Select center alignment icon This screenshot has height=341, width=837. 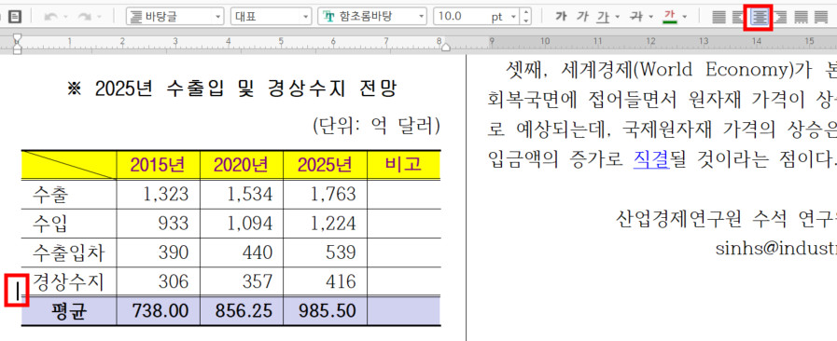(x=759, y=17)
